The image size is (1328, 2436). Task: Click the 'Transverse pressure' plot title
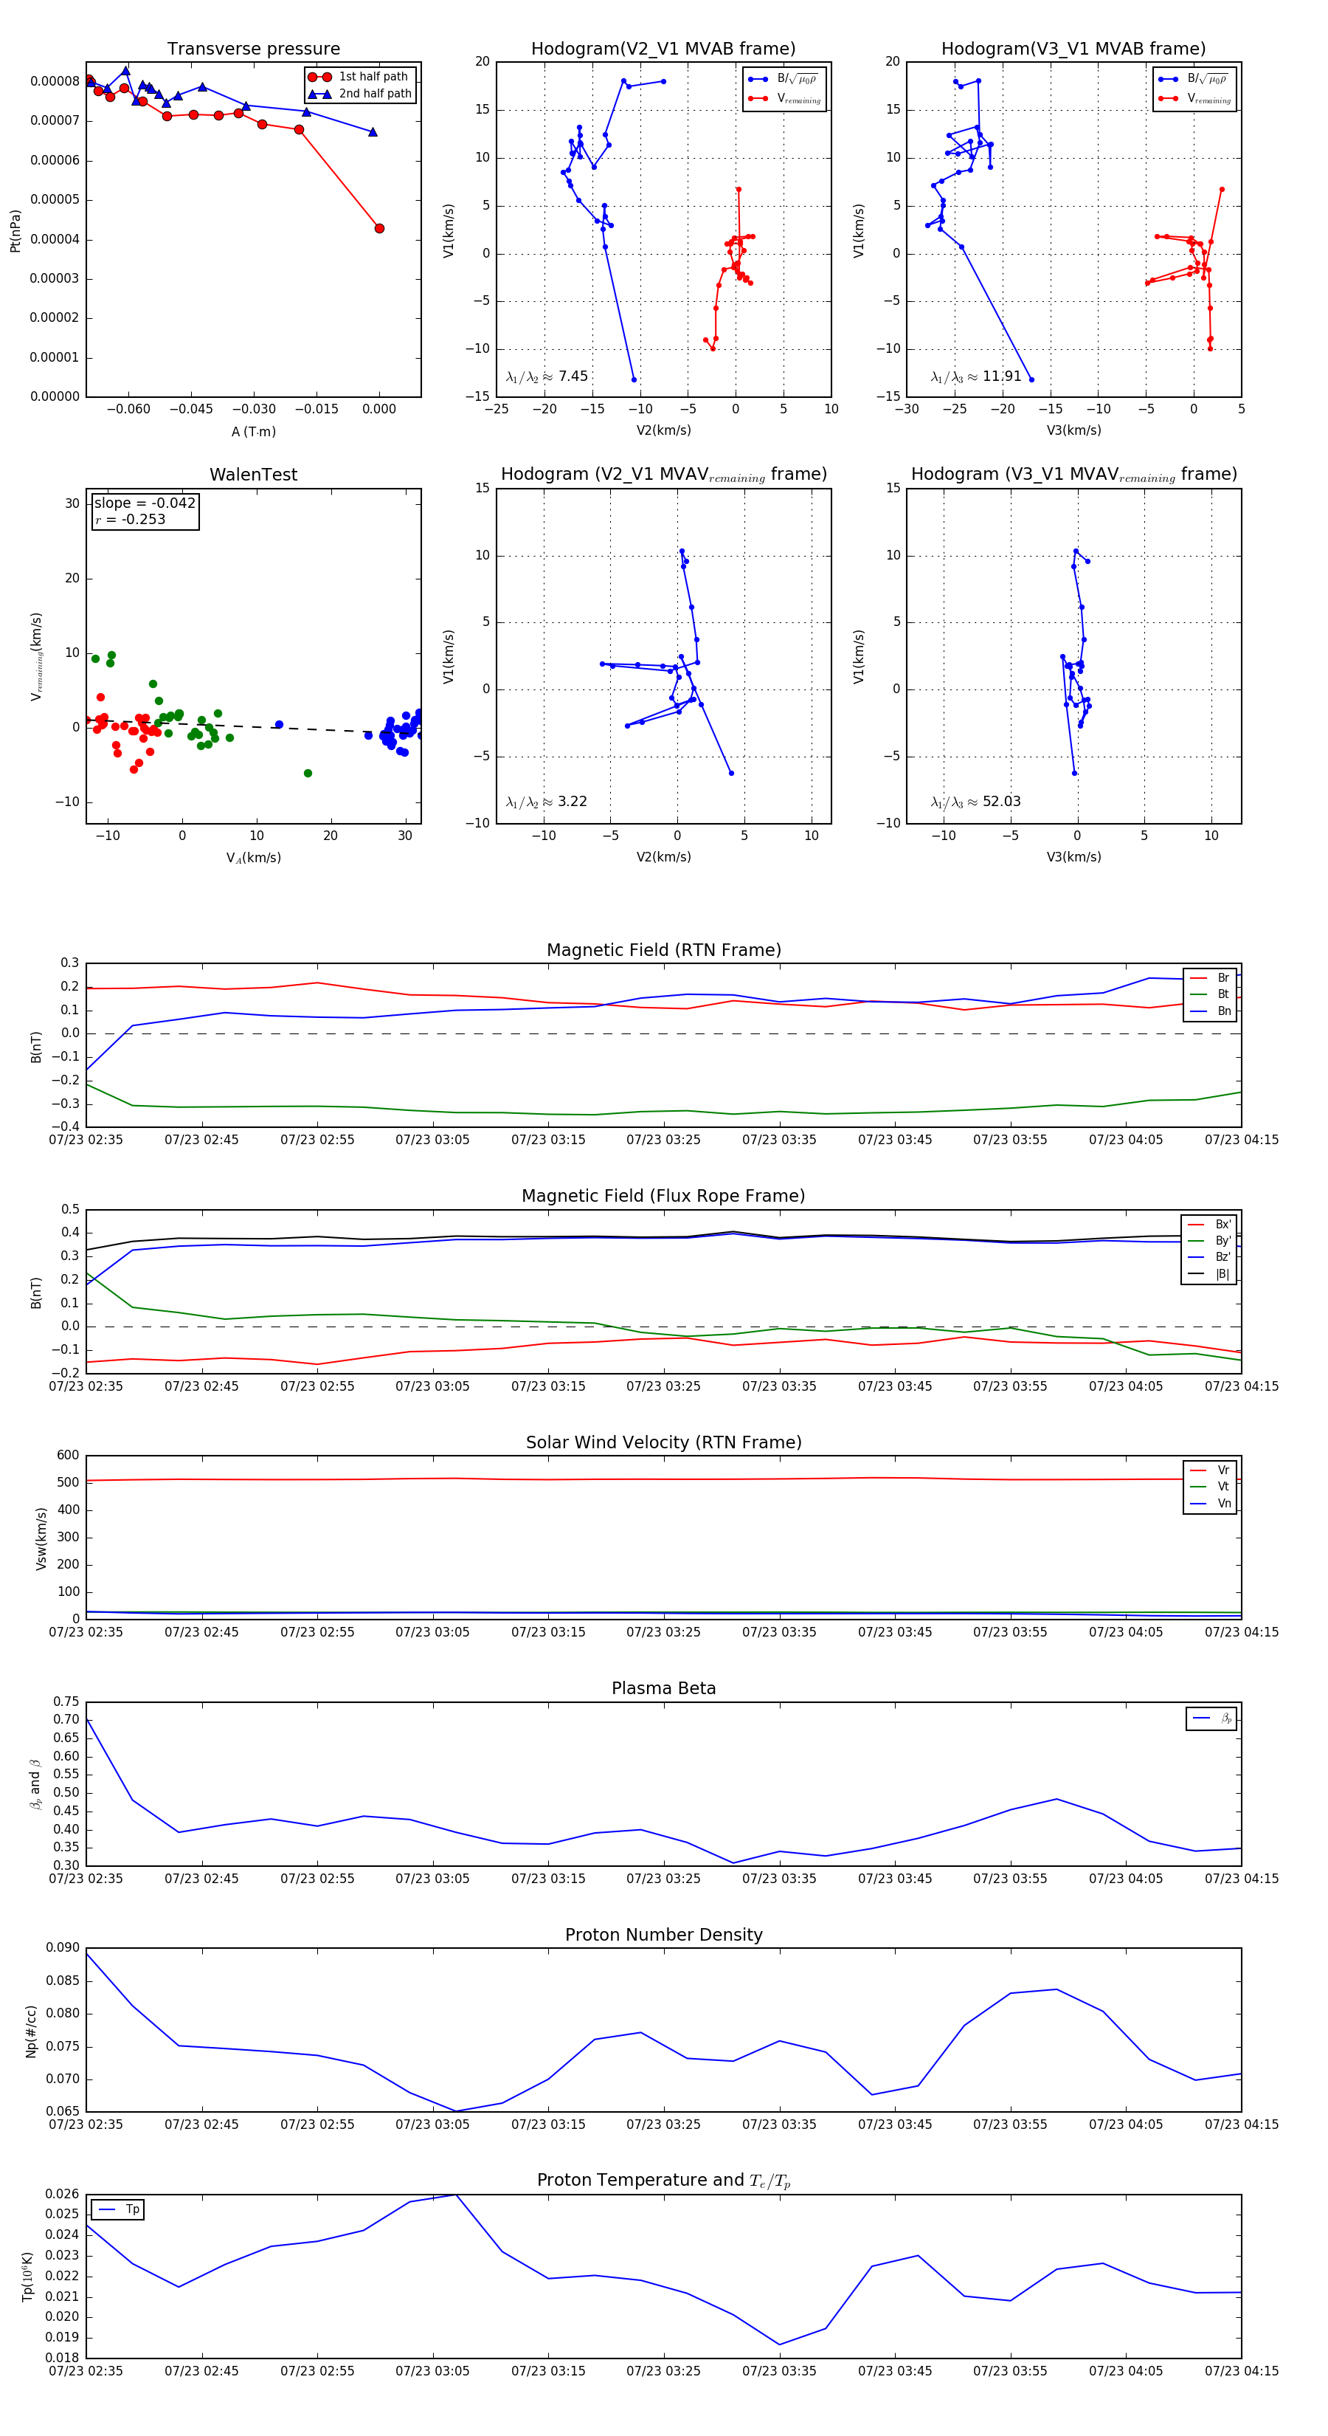pos(253,49)
